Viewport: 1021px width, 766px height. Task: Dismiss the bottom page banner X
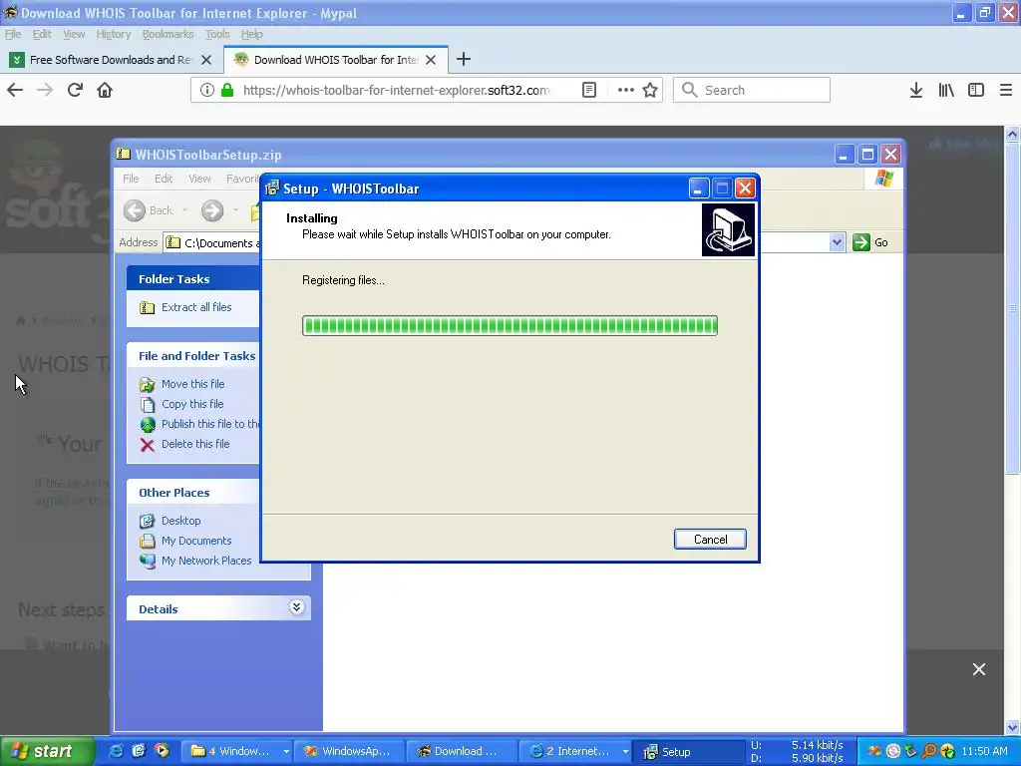tap(979, 669)
